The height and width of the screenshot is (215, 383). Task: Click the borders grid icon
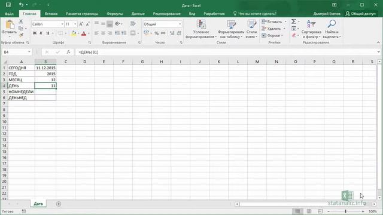[x=60, y=33]
